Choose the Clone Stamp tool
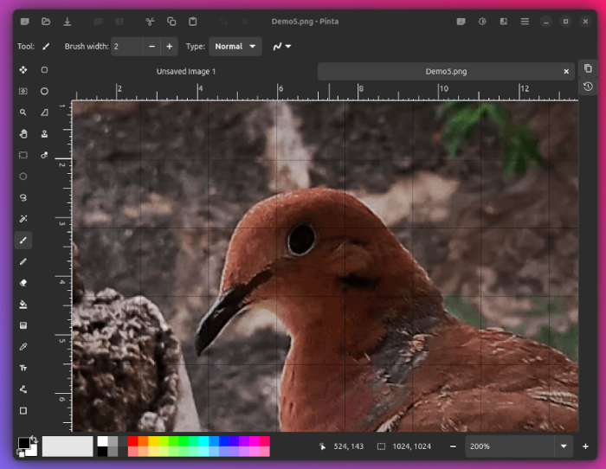606x469 pixels. [44, 133]
